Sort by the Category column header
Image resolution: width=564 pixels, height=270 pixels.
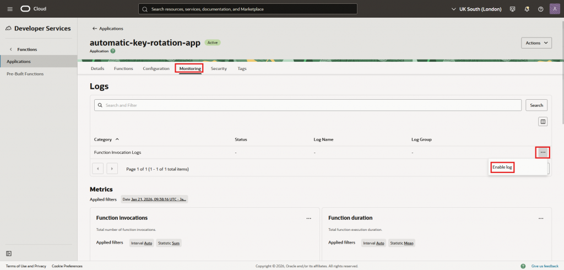point(106,140)
